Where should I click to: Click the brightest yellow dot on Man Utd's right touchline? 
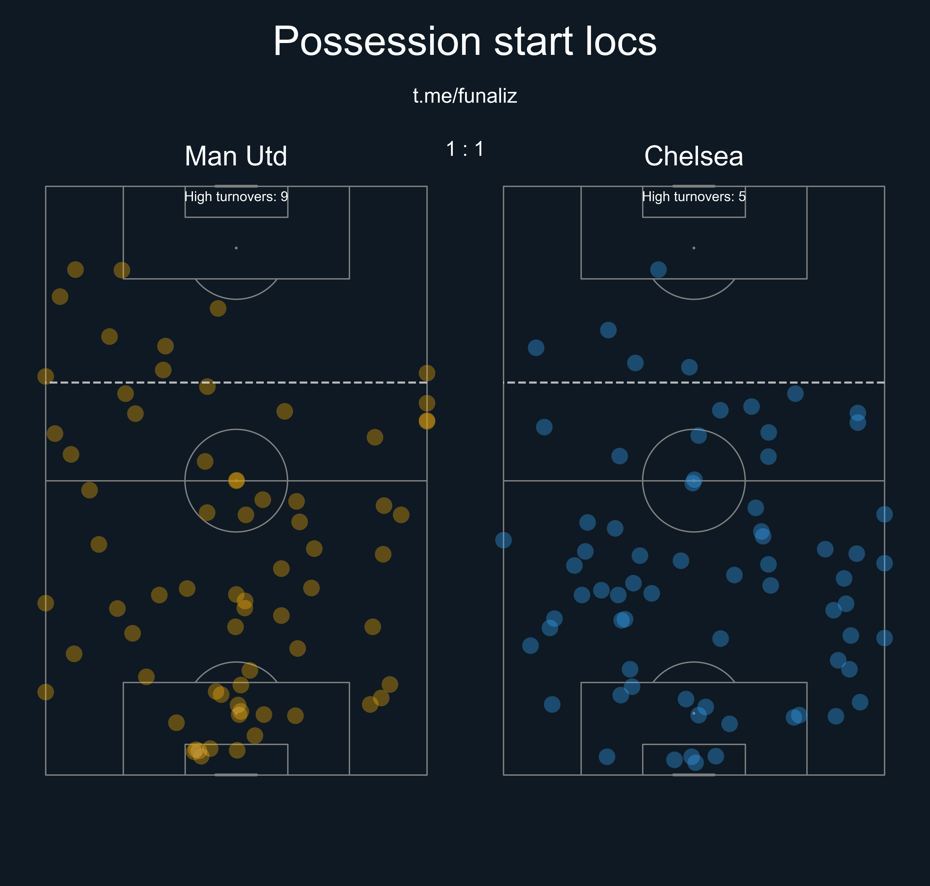point(427,421)
